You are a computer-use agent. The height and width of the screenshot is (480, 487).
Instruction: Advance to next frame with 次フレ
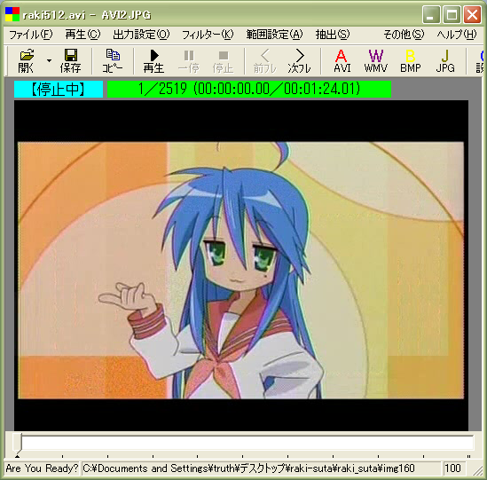point(299,61)
